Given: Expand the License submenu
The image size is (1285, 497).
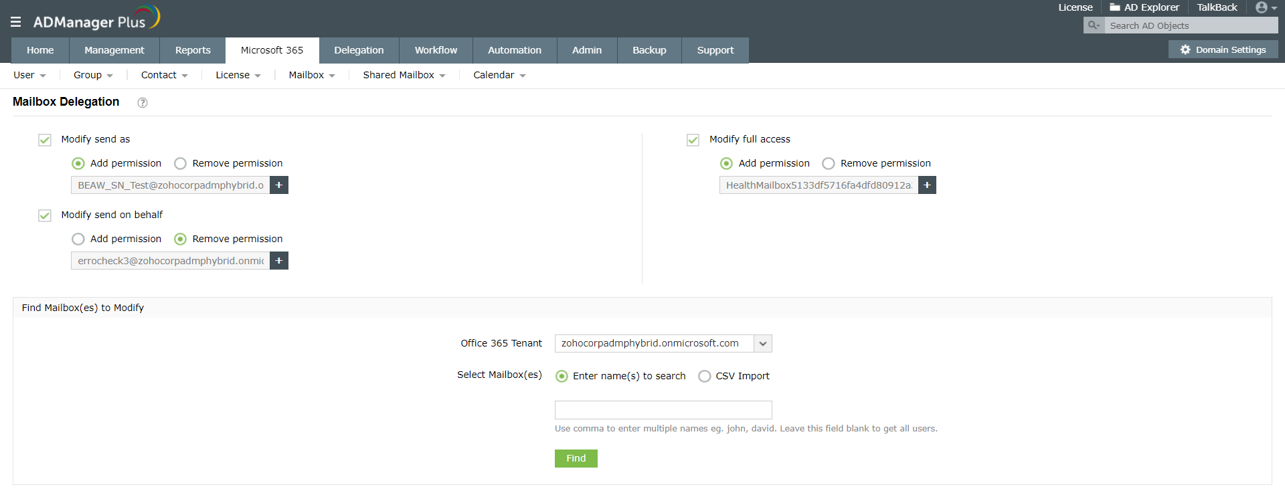Looking at the screenshot, I should click(x=238, y=75).
